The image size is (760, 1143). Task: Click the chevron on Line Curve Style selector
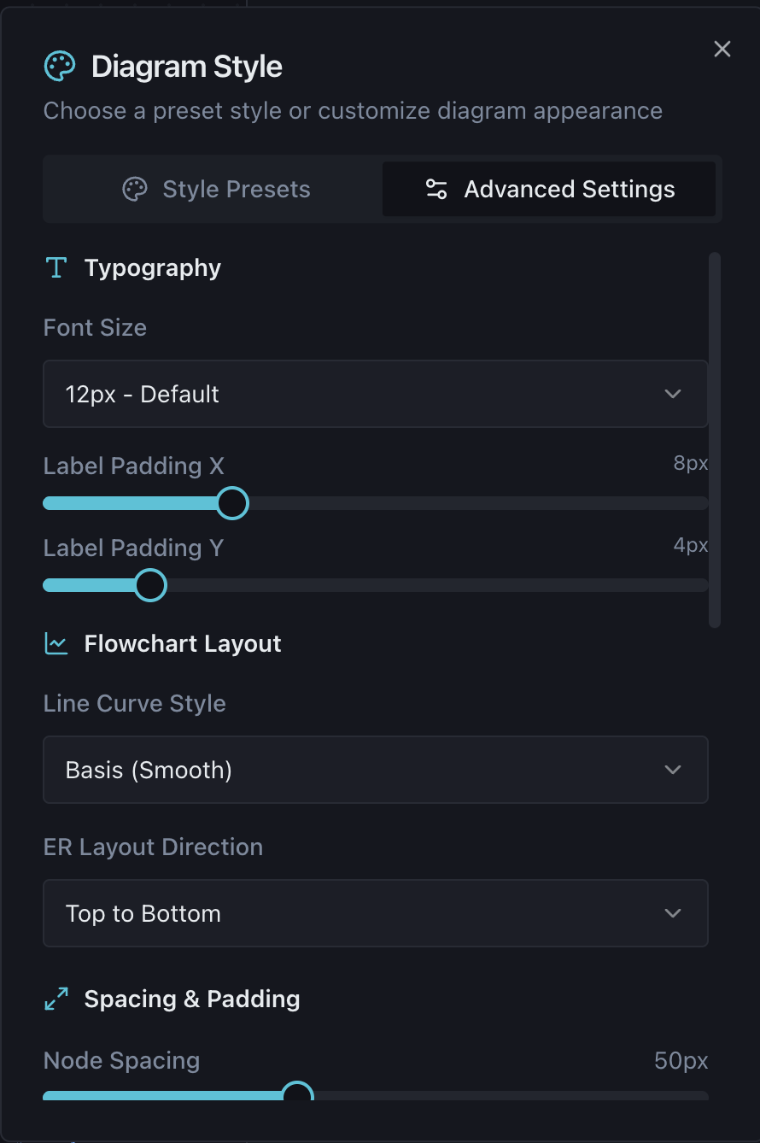(x=673, y=769)
